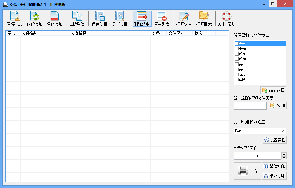Viewport: 295px width, 188px height.
Task: Click the 文件尺寸 column header
Action: [180, 33]
